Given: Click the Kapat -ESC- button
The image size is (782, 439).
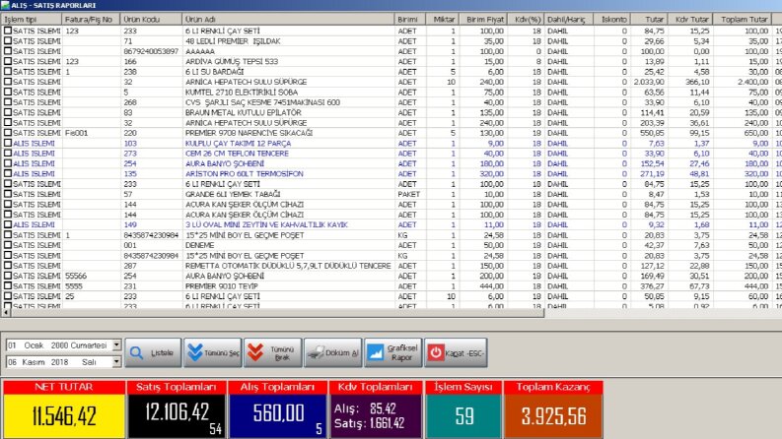Looking at the screenshot, I should point(456,352).
